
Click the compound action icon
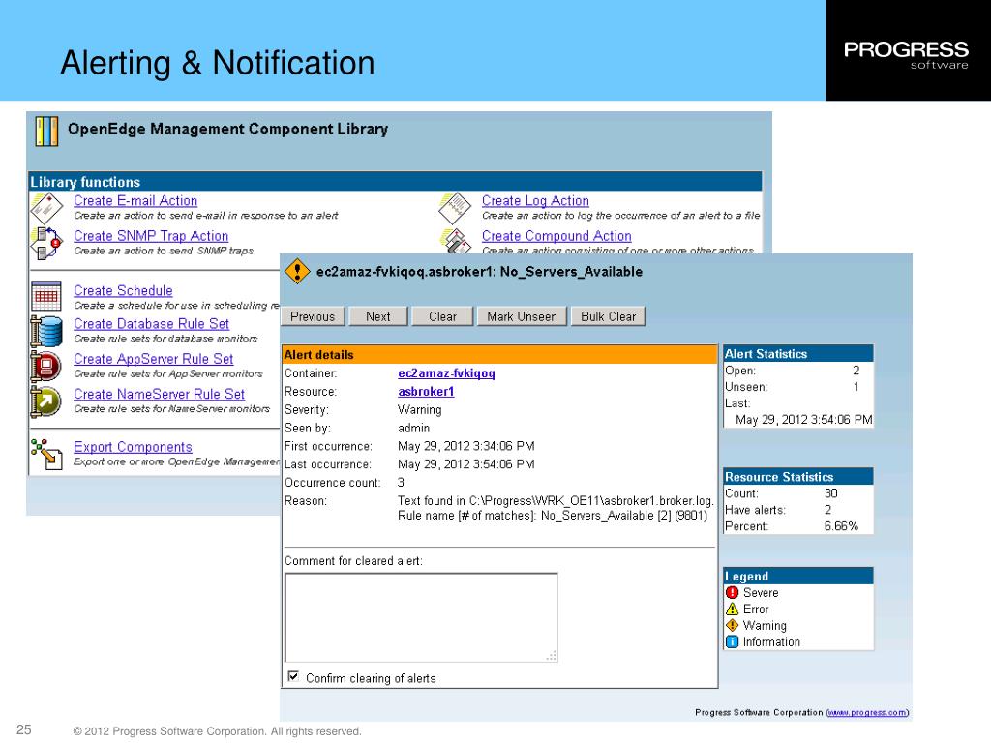coord(455,241)
